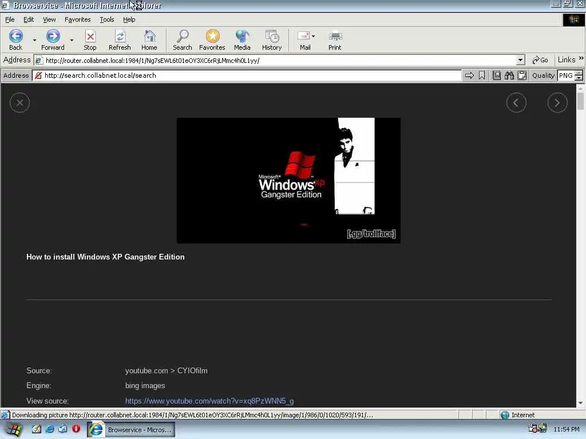Click the Browservice clipboard icon

(x=522, y=76)
